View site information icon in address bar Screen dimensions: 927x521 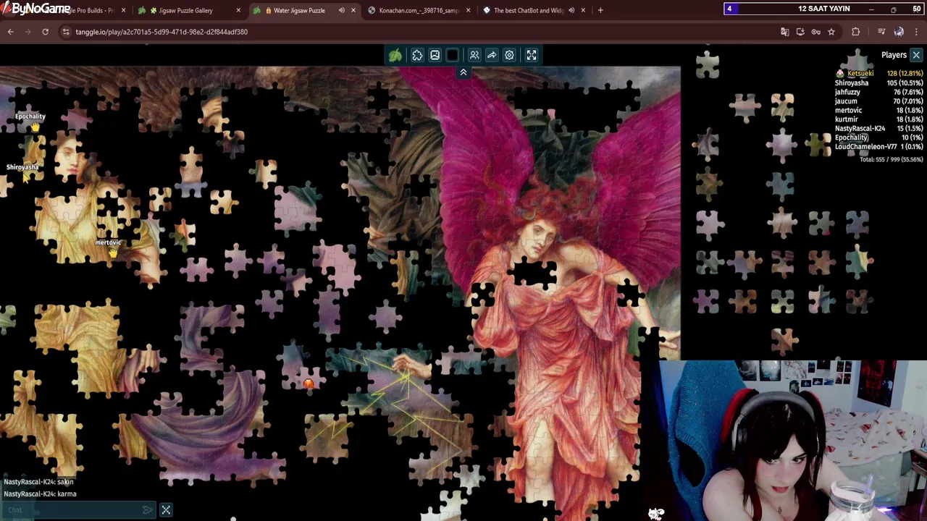pyautogui.click(x=66, y=32)
